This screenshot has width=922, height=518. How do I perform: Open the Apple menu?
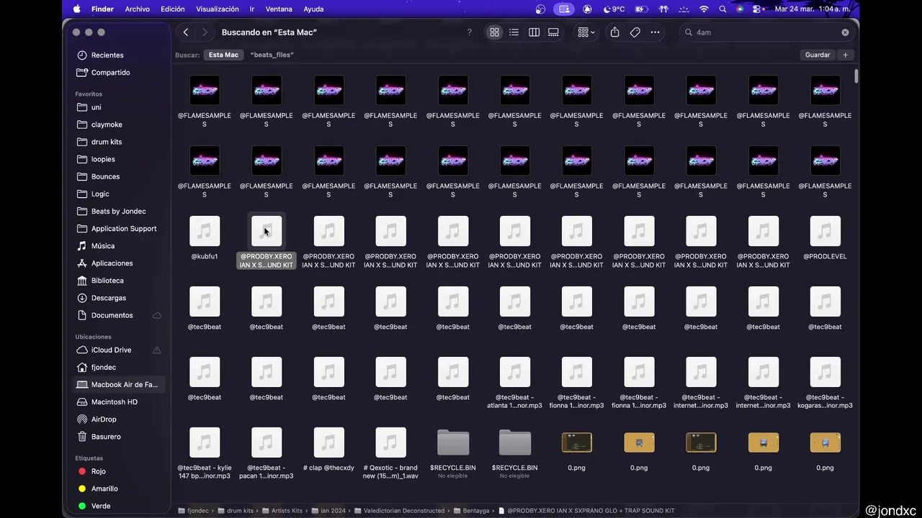tap(77, 9)
